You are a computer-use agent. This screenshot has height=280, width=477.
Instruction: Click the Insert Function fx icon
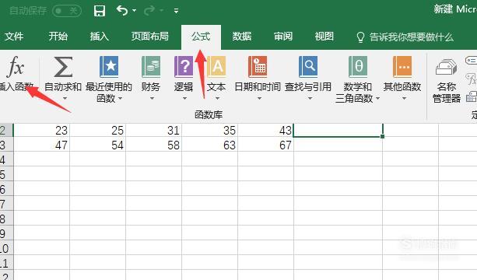pos(16,66)
